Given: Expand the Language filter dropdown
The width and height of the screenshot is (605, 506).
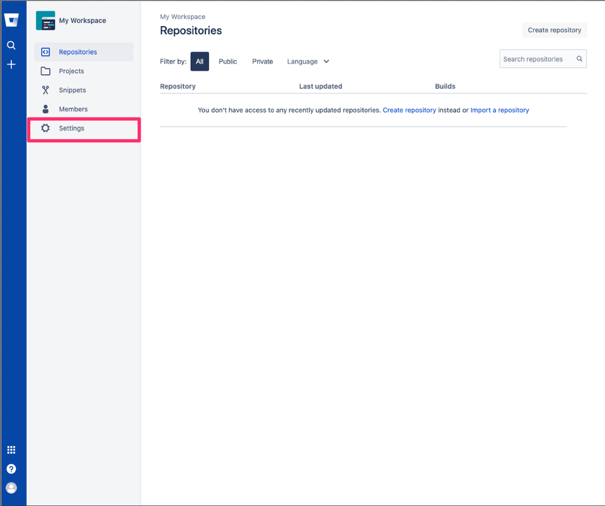Looking at the screenshot, I should pyautogui.click(x=308, y=61).
